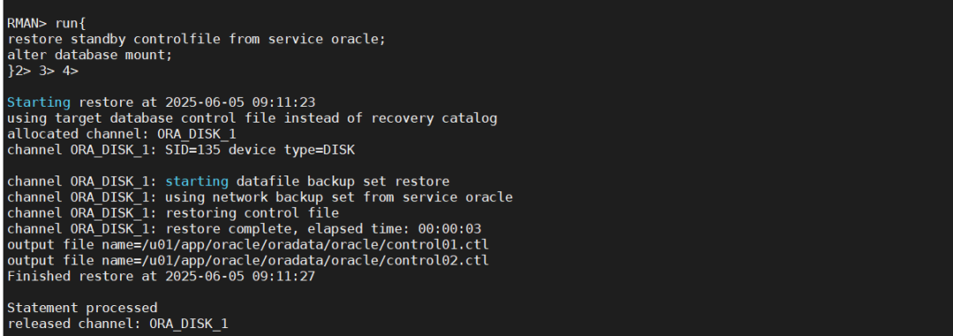This screenshot has width=953, height=336.
Task: Click the Statement processed message
Action: point(82,308)
